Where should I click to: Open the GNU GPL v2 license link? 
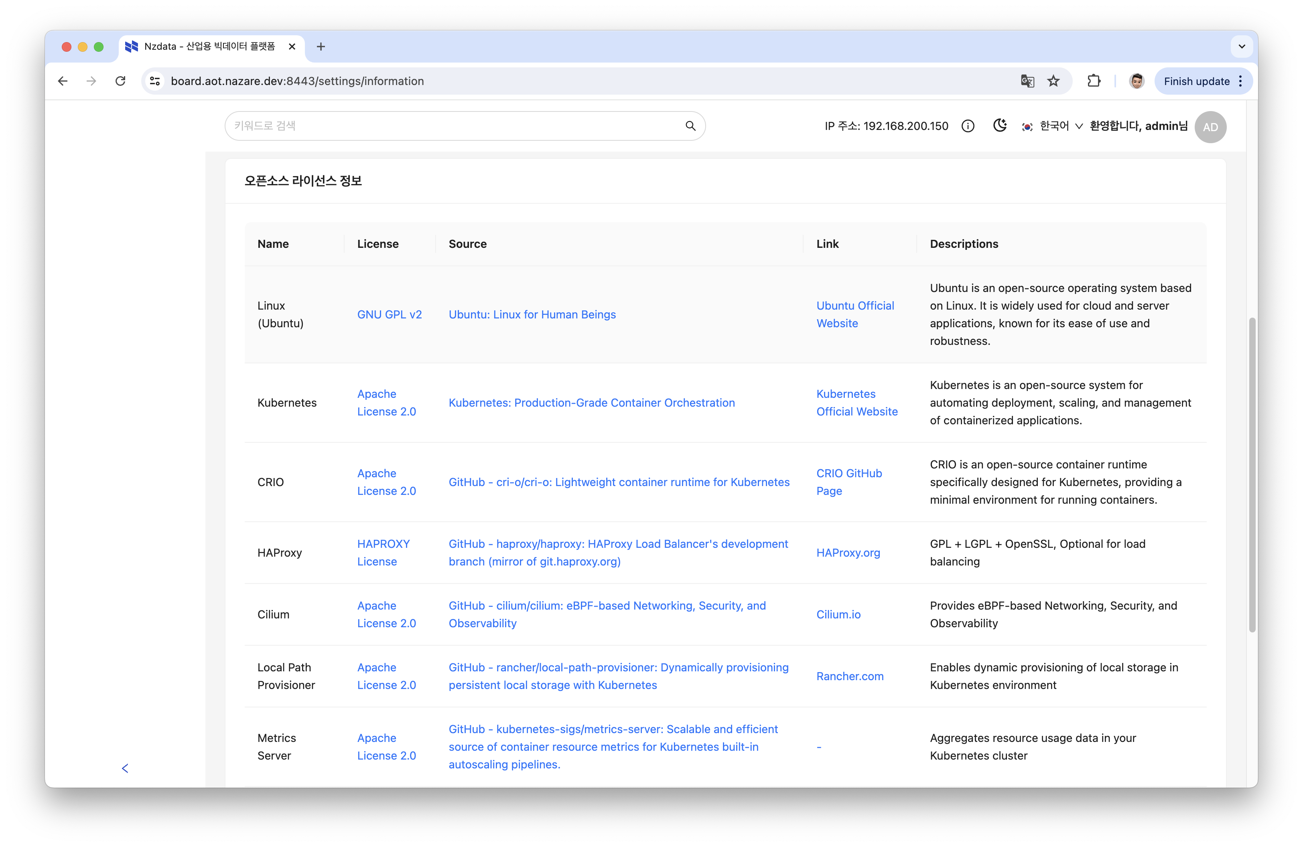click(389, 314)
